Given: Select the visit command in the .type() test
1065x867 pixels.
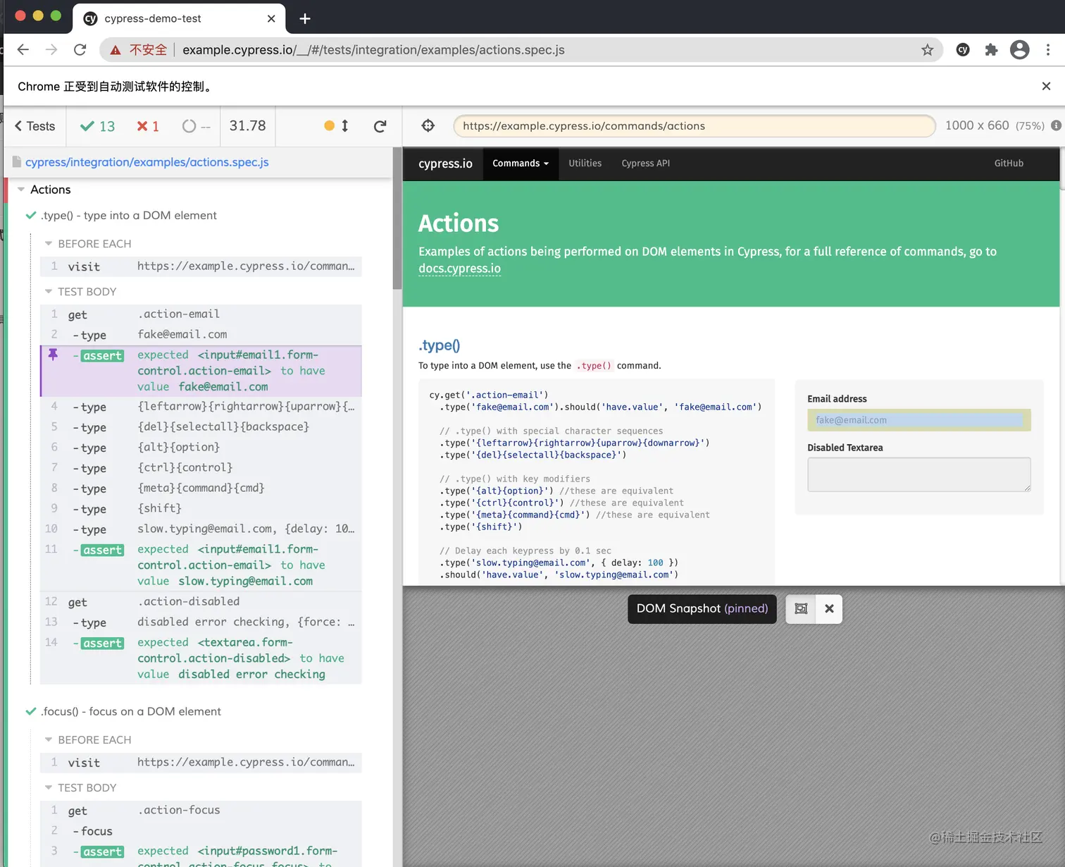Looking at the screenshot, I should 201,266.
